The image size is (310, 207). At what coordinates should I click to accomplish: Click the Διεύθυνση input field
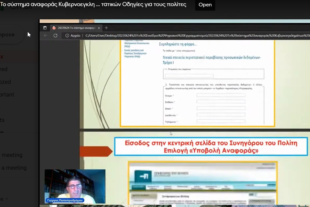(221, 115)
